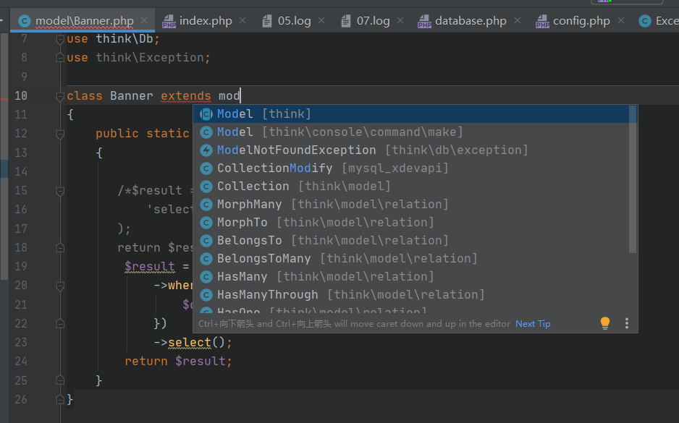679x423 pixels.
Task: Close the index.php tab
Action: pyautogui.click(x=242, y=20)
